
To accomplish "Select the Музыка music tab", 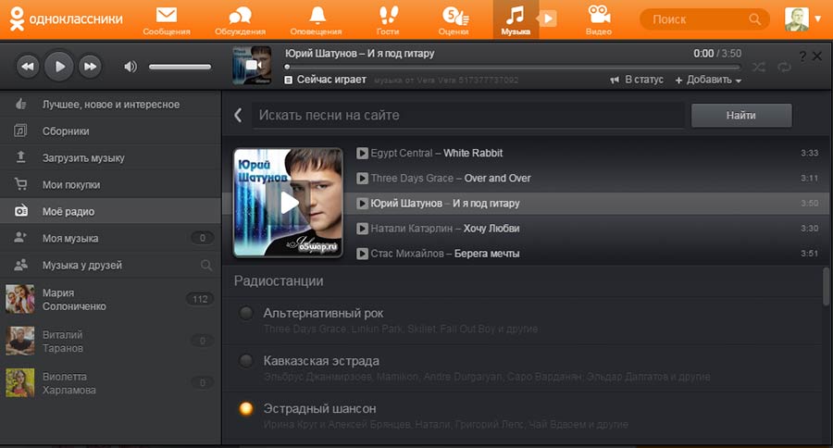I will pos(516,19).
